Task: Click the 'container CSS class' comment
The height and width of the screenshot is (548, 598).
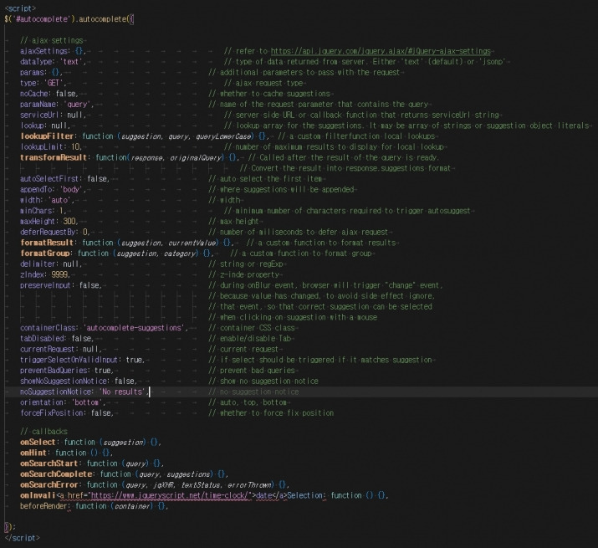Action: [x=252, y=328]
